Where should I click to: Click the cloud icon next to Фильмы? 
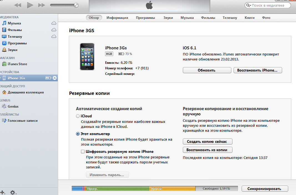tap(54, 30)
